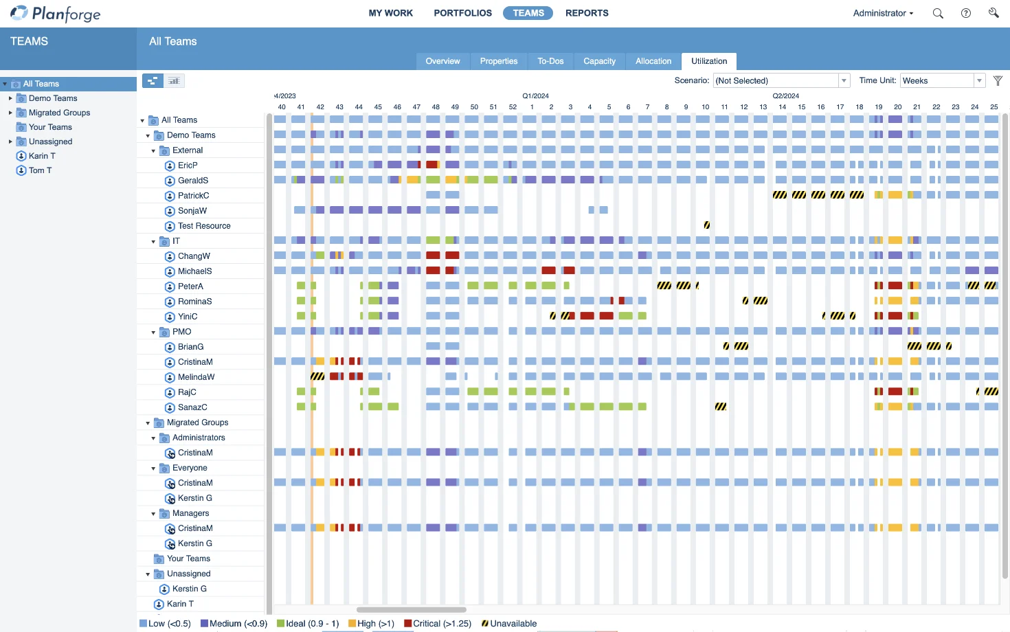The image size is (1010, 632).
Task: Collapse the PMO group
Action: (153, 332)
